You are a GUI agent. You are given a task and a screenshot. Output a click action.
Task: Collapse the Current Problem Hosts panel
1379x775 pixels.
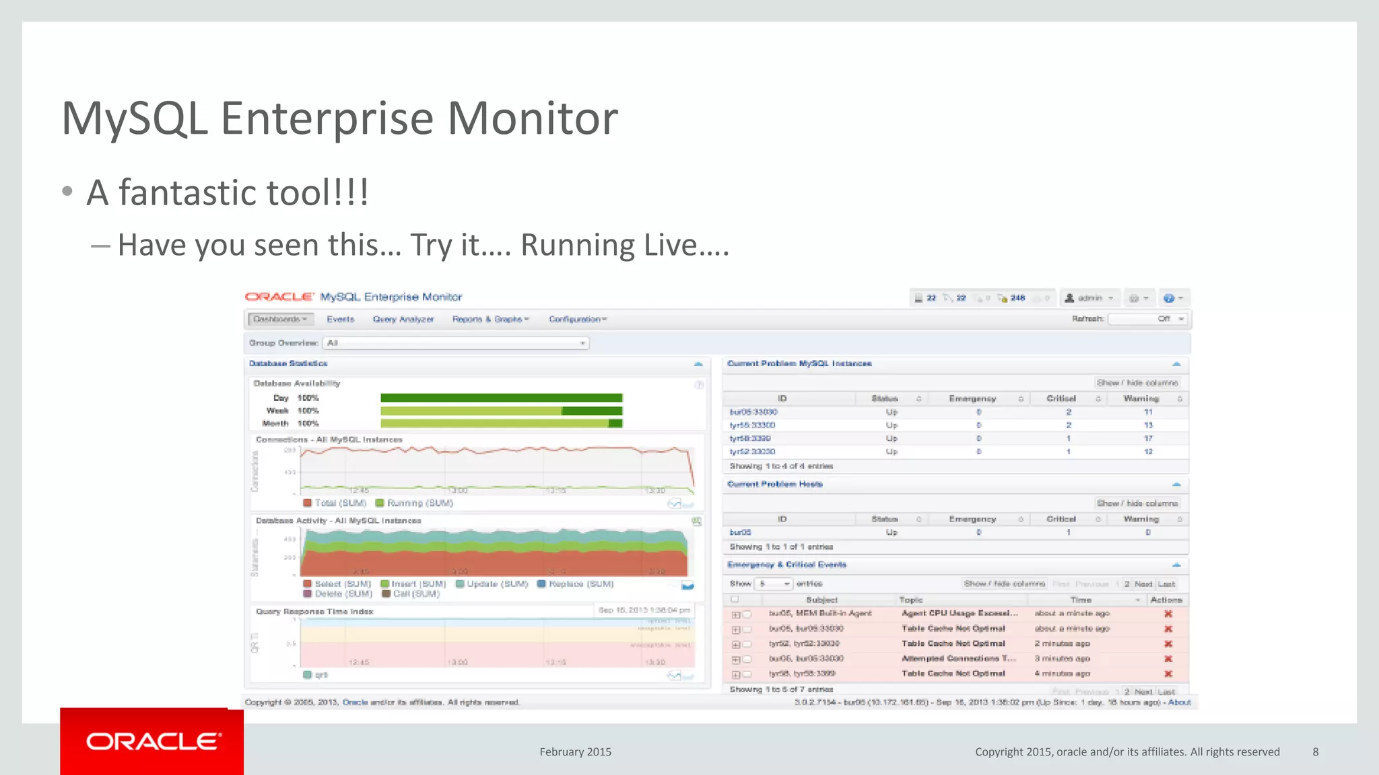1176,484
